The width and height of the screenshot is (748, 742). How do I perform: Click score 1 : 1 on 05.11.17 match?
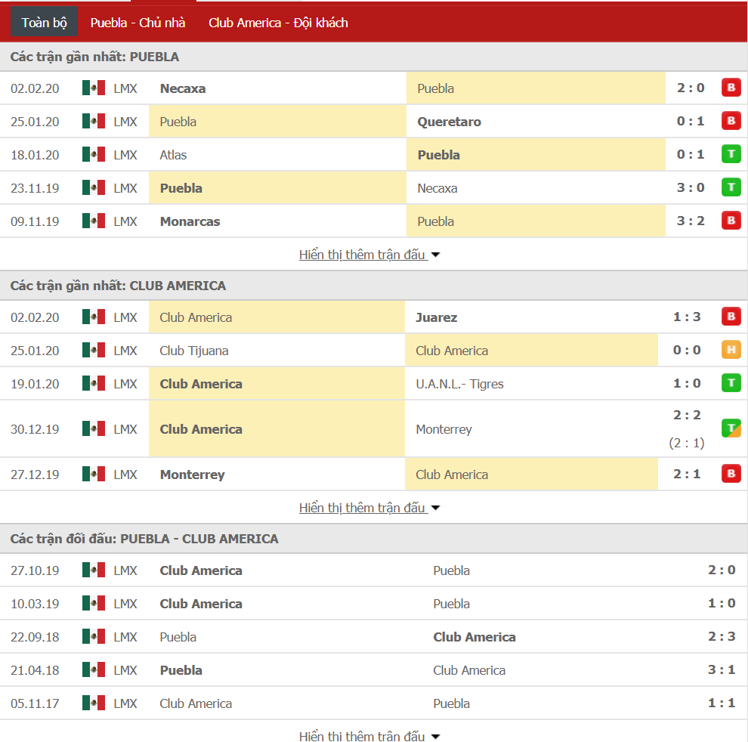click(722, 703)
